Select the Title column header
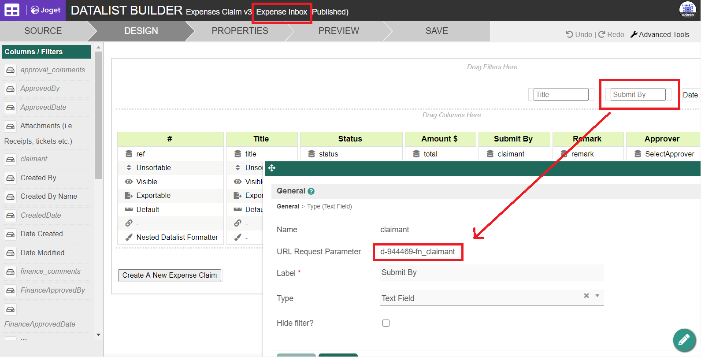 pos(262,139)
